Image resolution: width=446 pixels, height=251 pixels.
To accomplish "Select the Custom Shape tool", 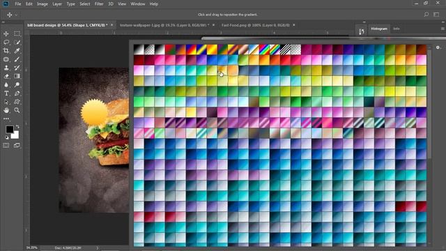I will click(17, 102).
